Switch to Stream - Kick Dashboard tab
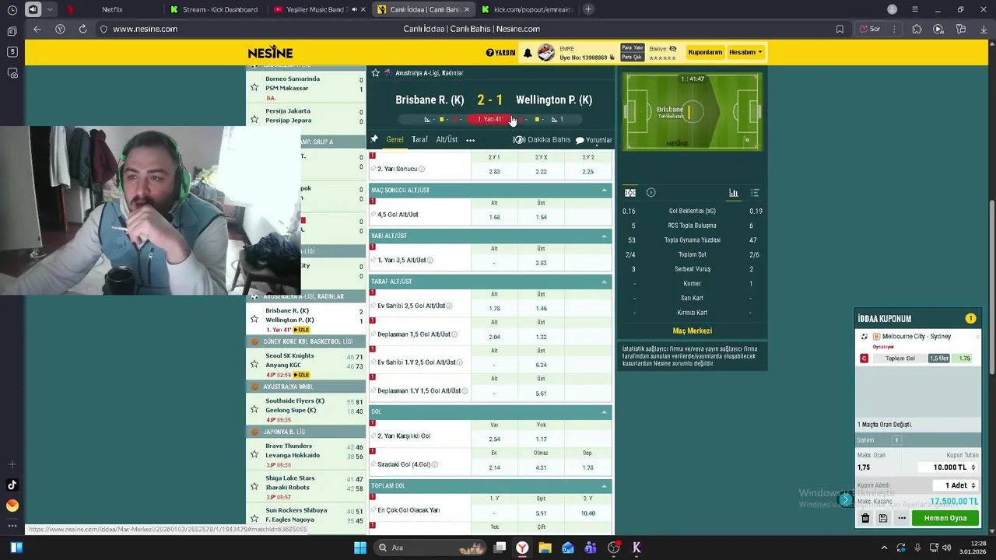996x560 pixels. (214, 9)
